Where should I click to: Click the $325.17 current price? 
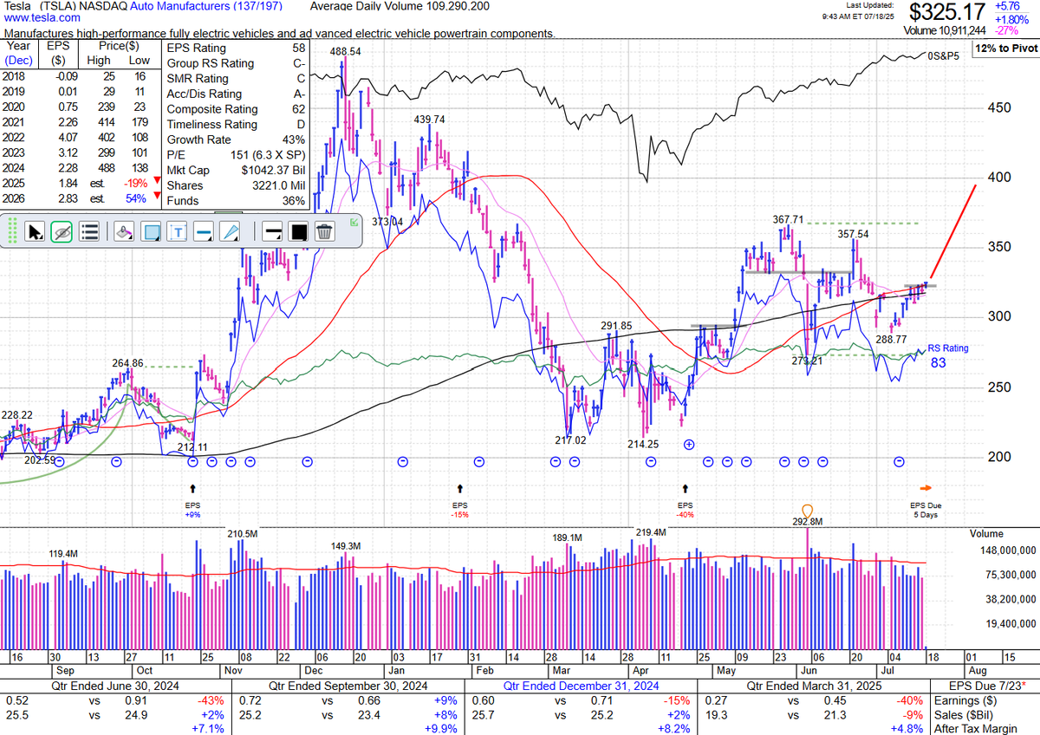949,13
